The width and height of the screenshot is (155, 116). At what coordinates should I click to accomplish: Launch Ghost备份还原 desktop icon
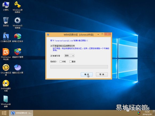[x=6, y=70]
